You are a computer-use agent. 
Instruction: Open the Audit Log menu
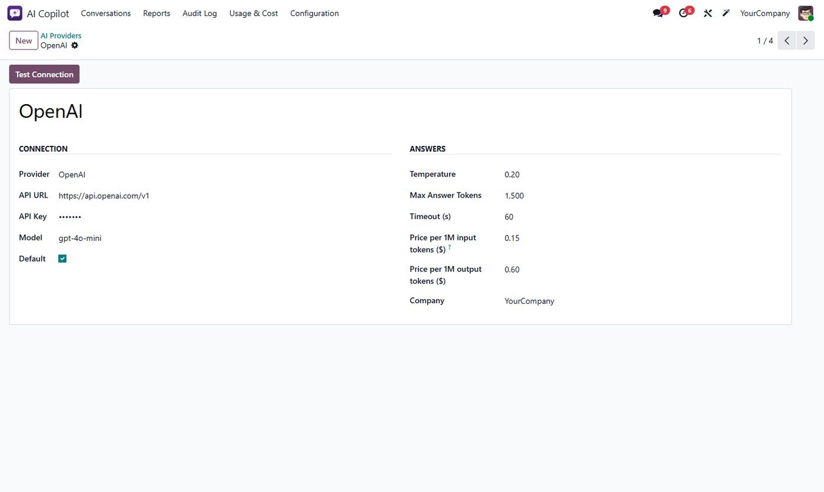[x=200, y=13]
